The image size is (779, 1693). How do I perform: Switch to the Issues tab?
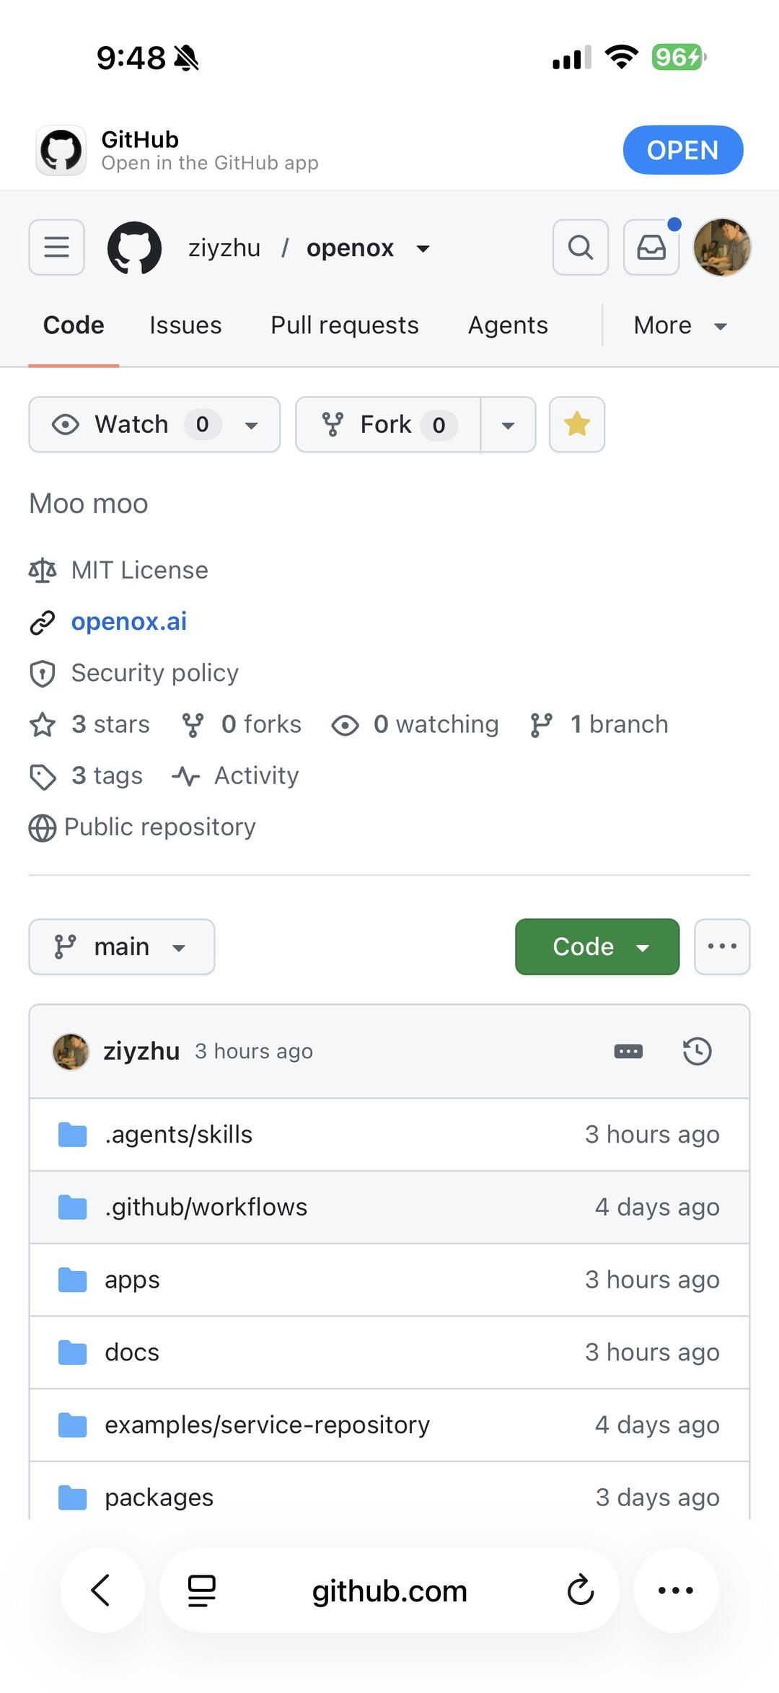185,325
